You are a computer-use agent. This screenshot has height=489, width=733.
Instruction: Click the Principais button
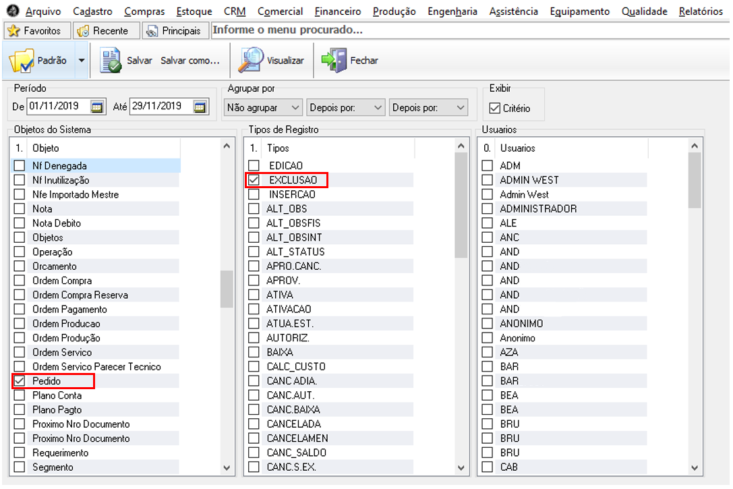click(x=176, y=31)
